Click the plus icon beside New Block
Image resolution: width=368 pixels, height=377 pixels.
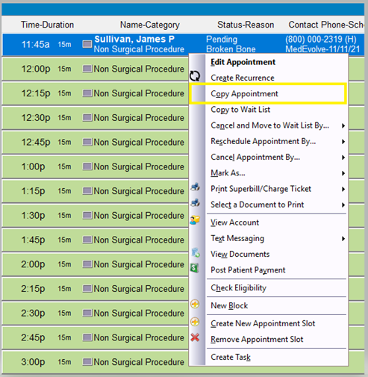tap(195, 304)
